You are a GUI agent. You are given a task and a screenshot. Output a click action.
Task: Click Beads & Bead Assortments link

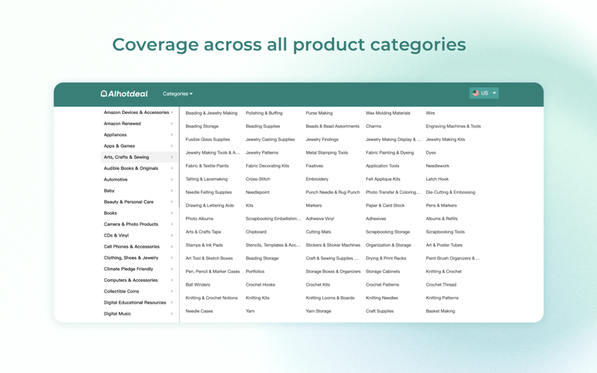point(332,126)
